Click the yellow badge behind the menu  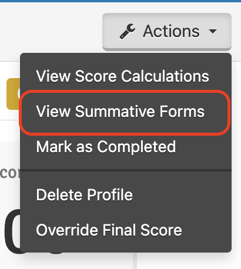[x=14, y=94]
